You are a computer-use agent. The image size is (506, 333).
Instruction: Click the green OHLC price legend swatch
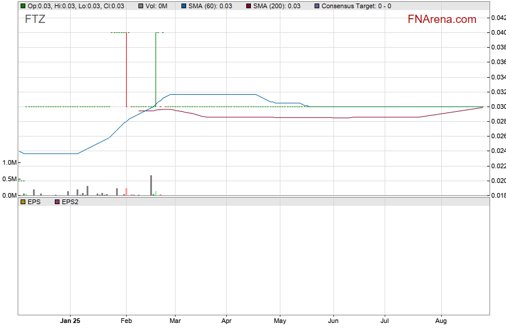pos(22,6)
